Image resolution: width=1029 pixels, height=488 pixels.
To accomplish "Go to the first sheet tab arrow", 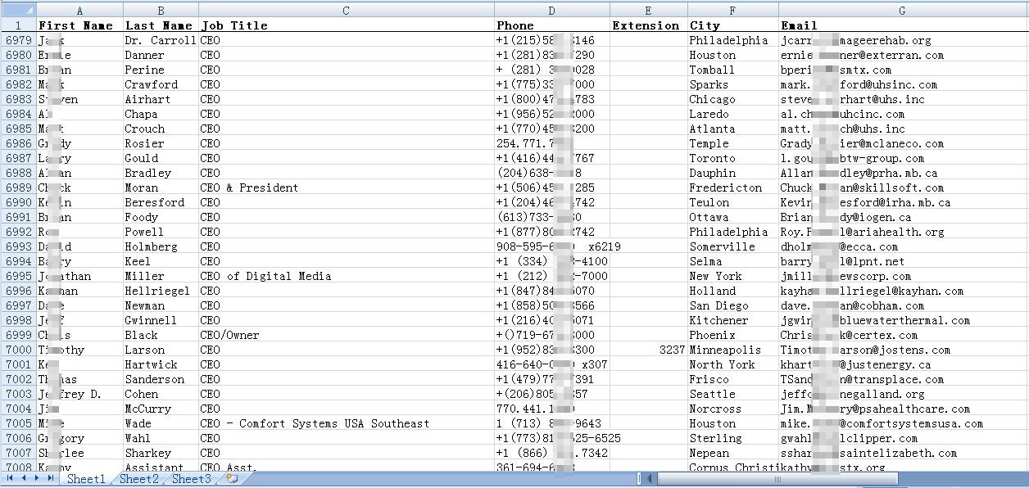I will click(11, 479).
